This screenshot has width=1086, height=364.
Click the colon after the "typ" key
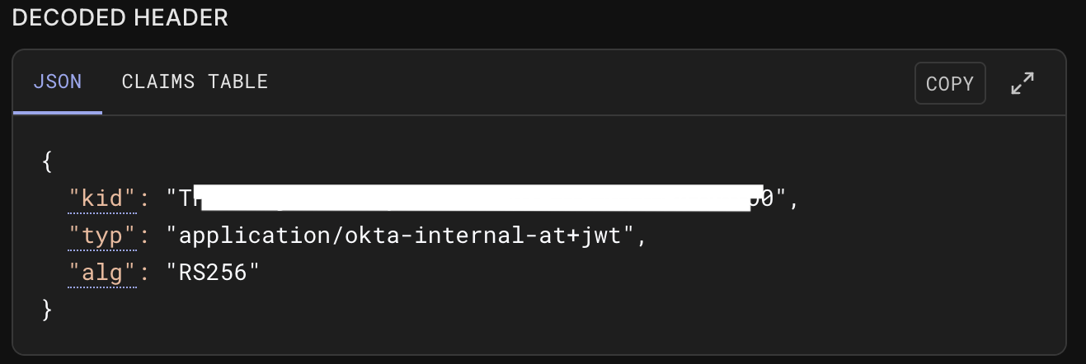(144, 236)
